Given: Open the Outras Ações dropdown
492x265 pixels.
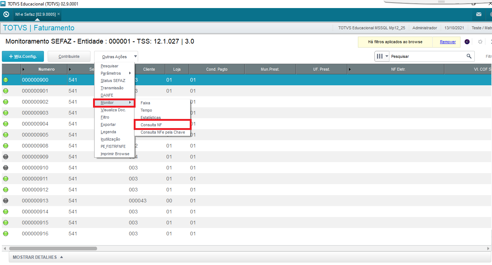Looking at the screenshot, I should coord(116,57).
